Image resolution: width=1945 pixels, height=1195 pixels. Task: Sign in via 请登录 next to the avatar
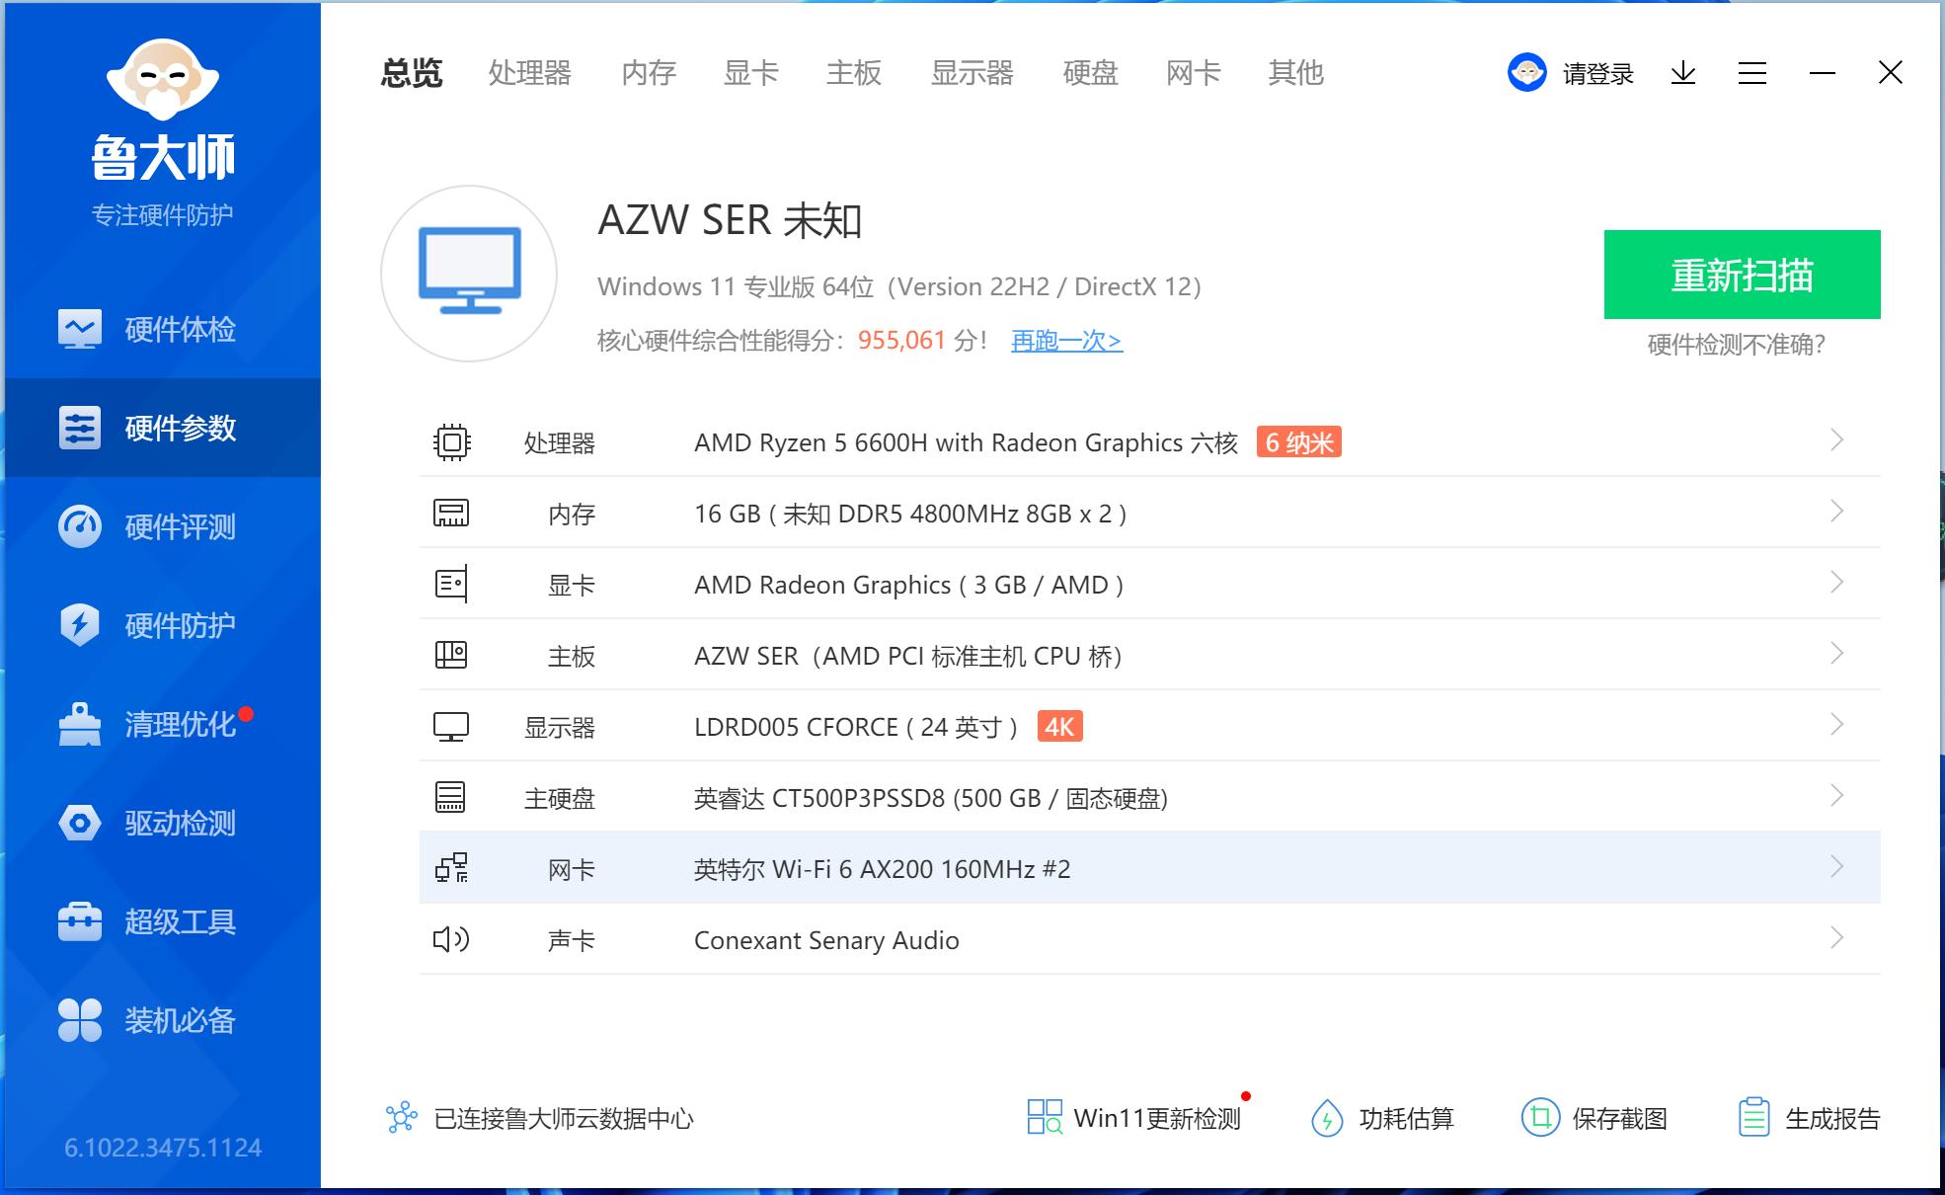pos(1595,74)
